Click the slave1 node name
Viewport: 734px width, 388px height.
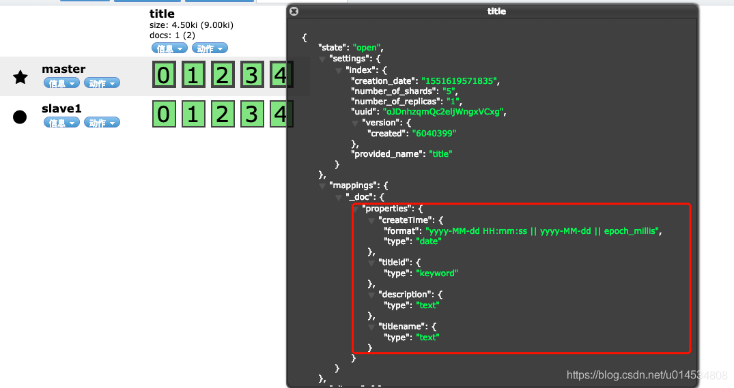coord(61,108)
